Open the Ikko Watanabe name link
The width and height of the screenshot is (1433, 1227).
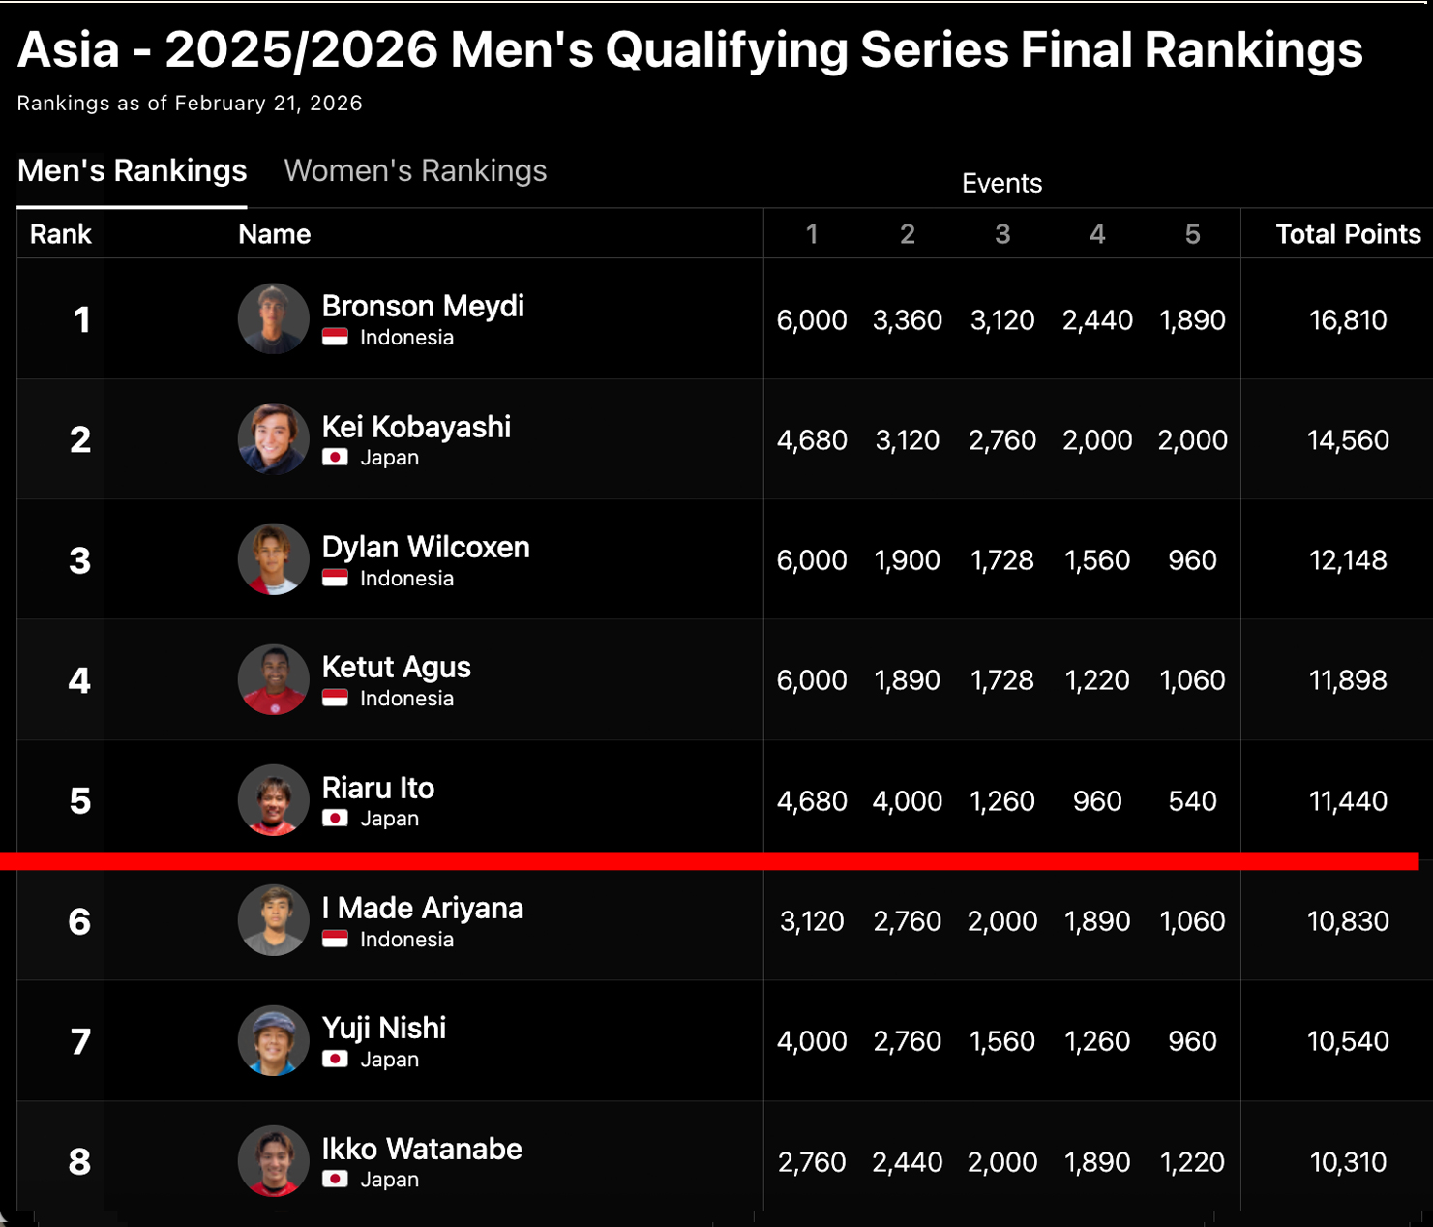click(422, 1150)
